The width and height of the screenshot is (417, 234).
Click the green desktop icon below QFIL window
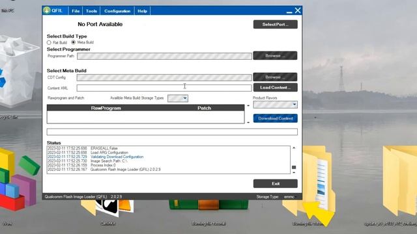pyautogui.click(x=208, y=205)
